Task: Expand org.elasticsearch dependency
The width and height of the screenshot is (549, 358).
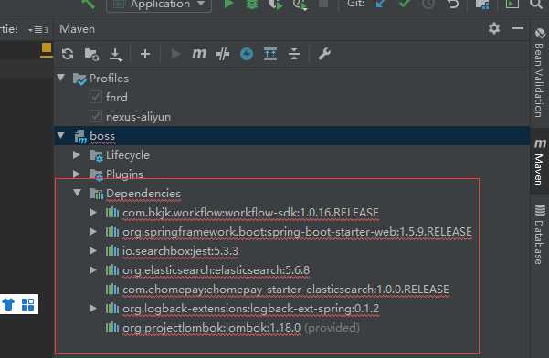Action: [x=93, y=269]
